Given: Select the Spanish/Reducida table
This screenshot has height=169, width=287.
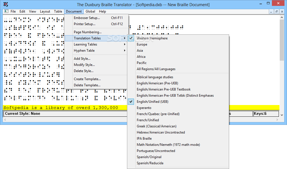Looking at the screenshot, I should click(x=178, y=163).
